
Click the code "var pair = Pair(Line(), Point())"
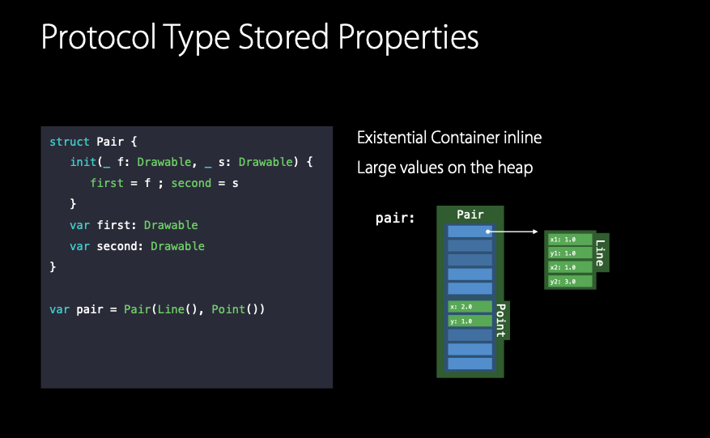157,309
